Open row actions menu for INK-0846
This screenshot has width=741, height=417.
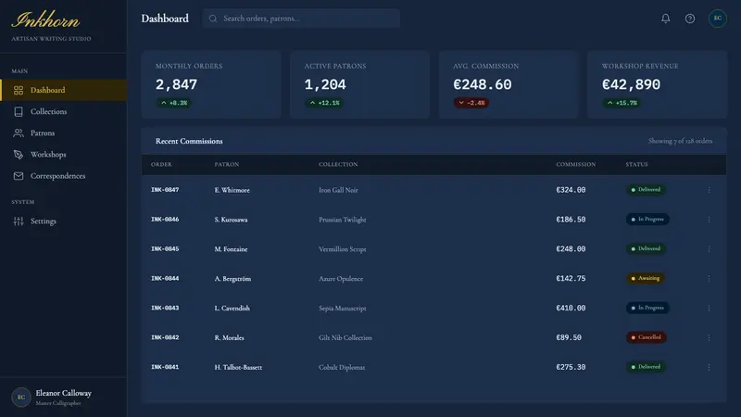(709, 220)
